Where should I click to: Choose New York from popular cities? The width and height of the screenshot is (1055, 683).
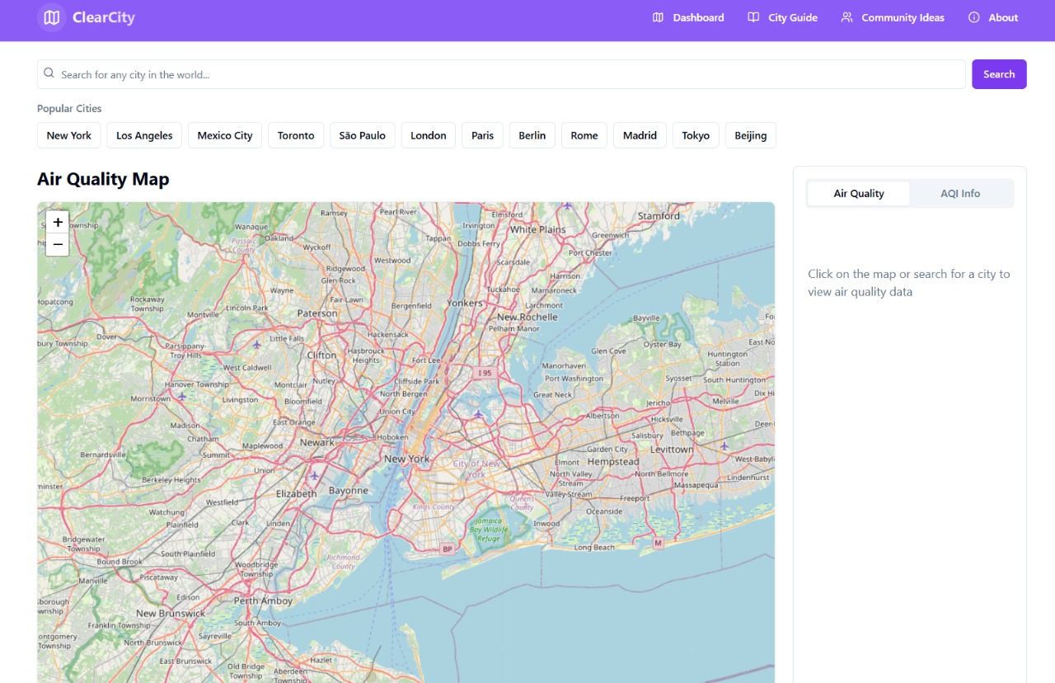click(x=69, y=135)
